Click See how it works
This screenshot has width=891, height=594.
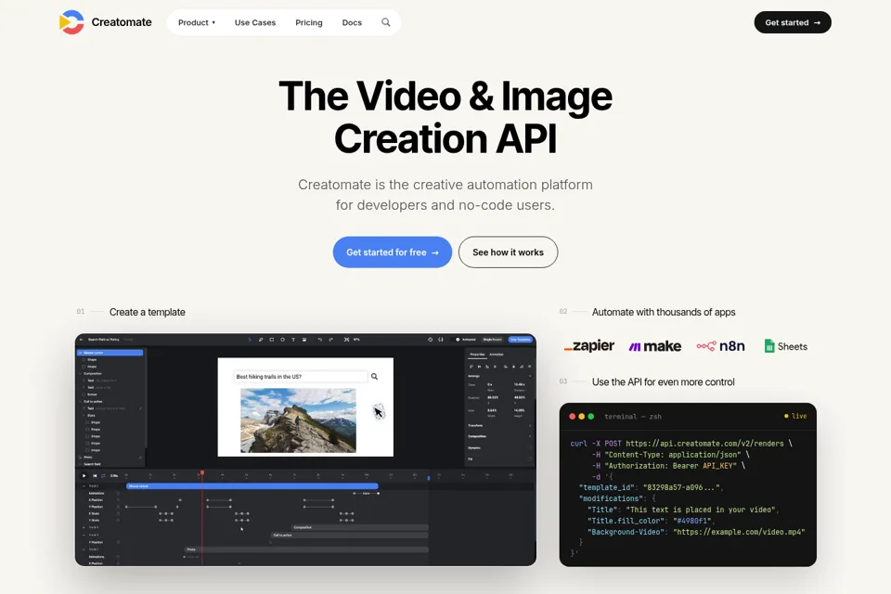click(x=508, y=252)
